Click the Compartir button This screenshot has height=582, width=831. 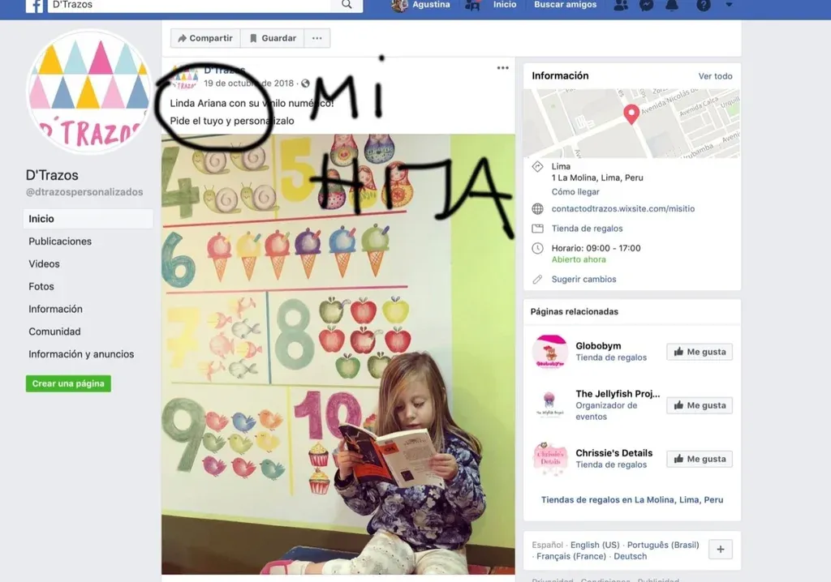coord(205,38)
